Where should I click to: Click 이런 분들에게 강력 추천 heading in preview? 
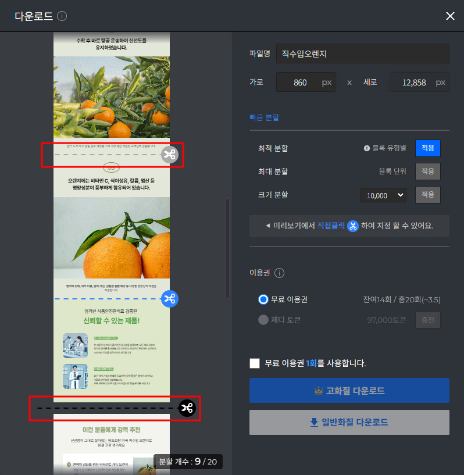112,430
